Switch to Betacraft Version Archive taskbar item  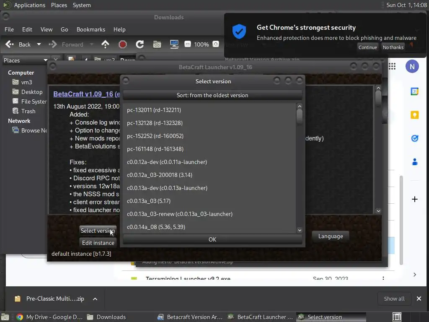(190, 317)
